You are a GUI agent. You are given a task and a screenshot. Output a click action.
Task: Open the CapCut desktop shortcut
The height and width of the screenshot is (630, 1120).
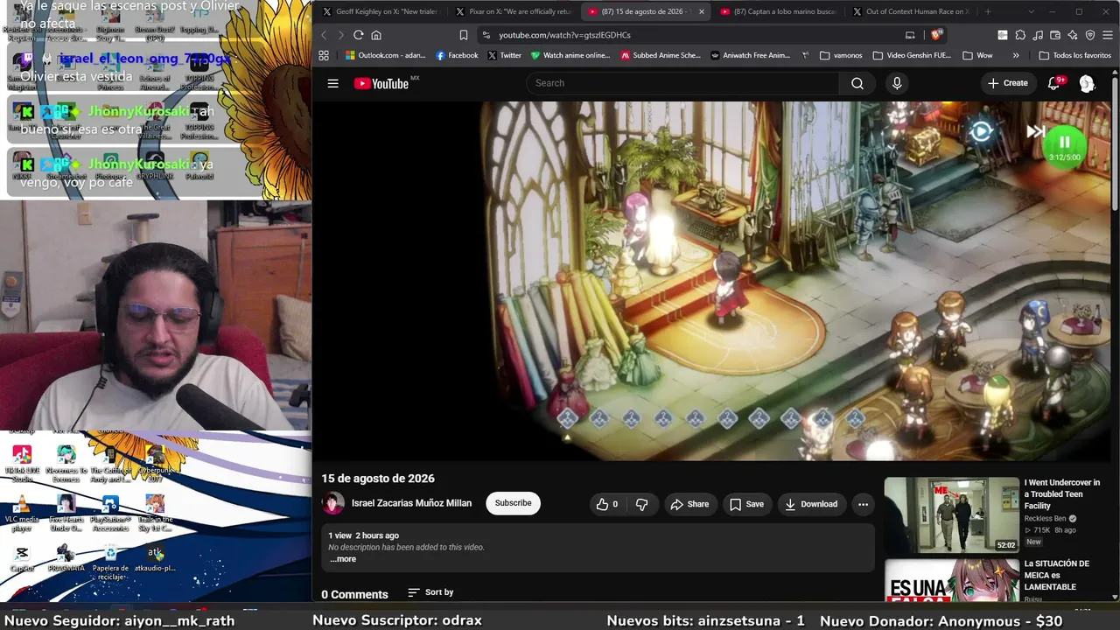click(22, 559)
